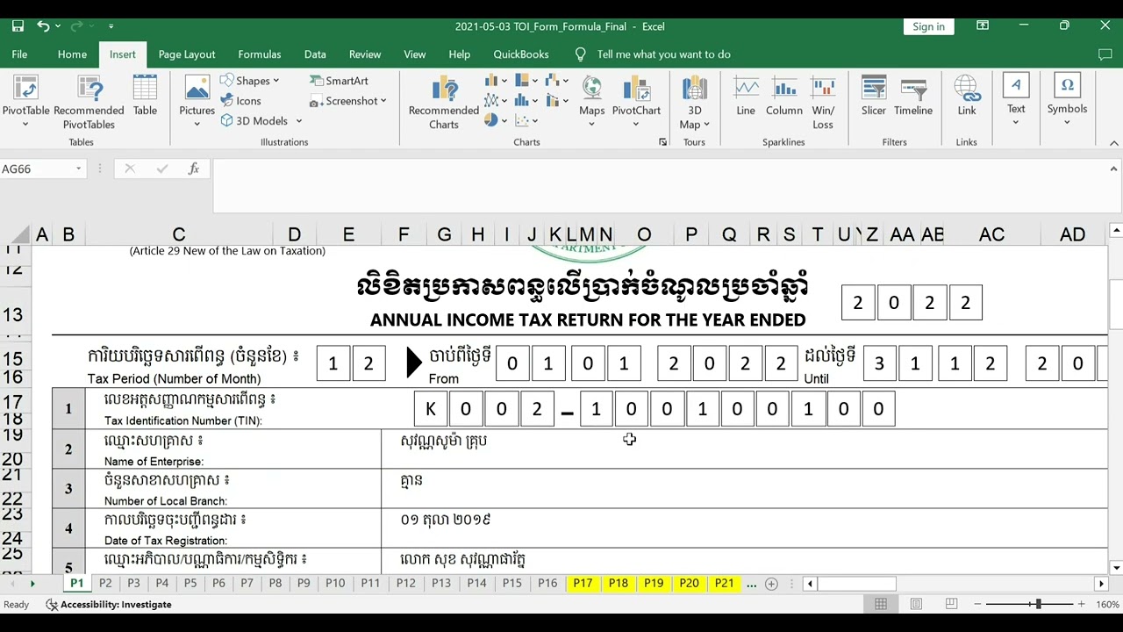This screenshot has height=632, width=1123.
Task: Show more sheet tabs ellipsis
Action: 751,584
